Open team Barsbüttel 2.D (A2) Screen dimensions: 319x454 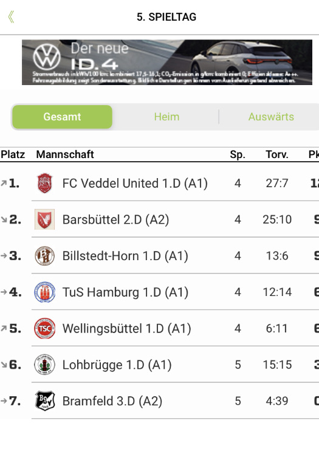pos(115,219)
